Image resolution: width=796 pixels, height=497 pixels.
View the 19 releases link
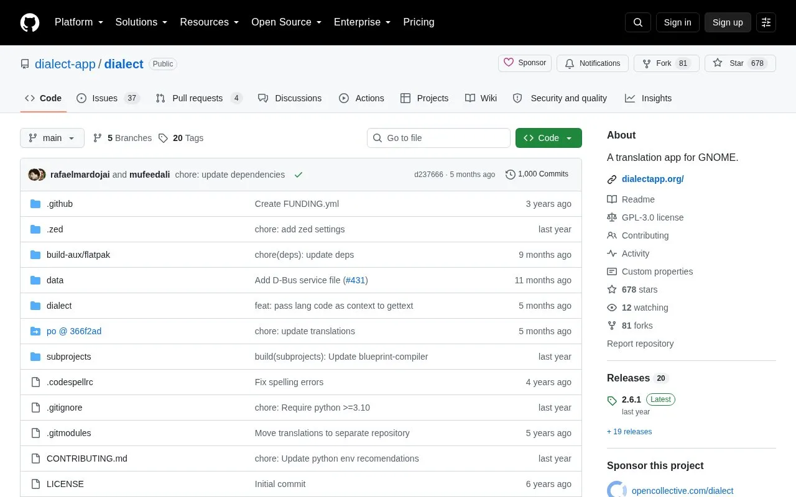(629, 432)
